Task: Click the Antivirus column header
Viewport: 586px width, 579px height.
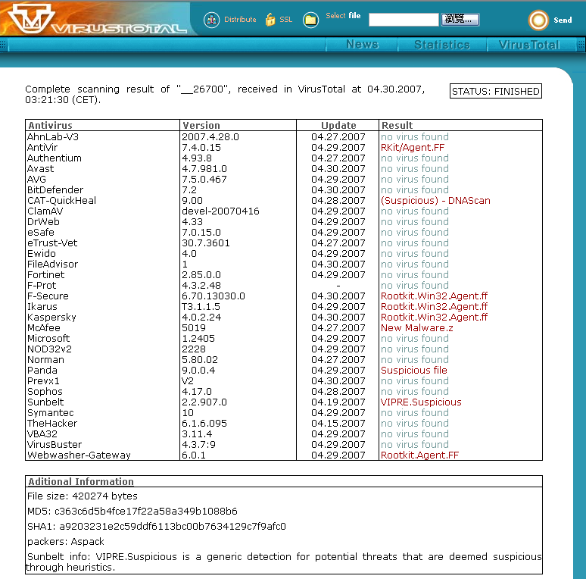Action: coord(51,125)
